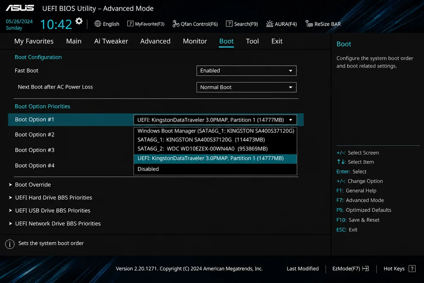Click the AURA(F4) light icon

(x=270, y=24)
